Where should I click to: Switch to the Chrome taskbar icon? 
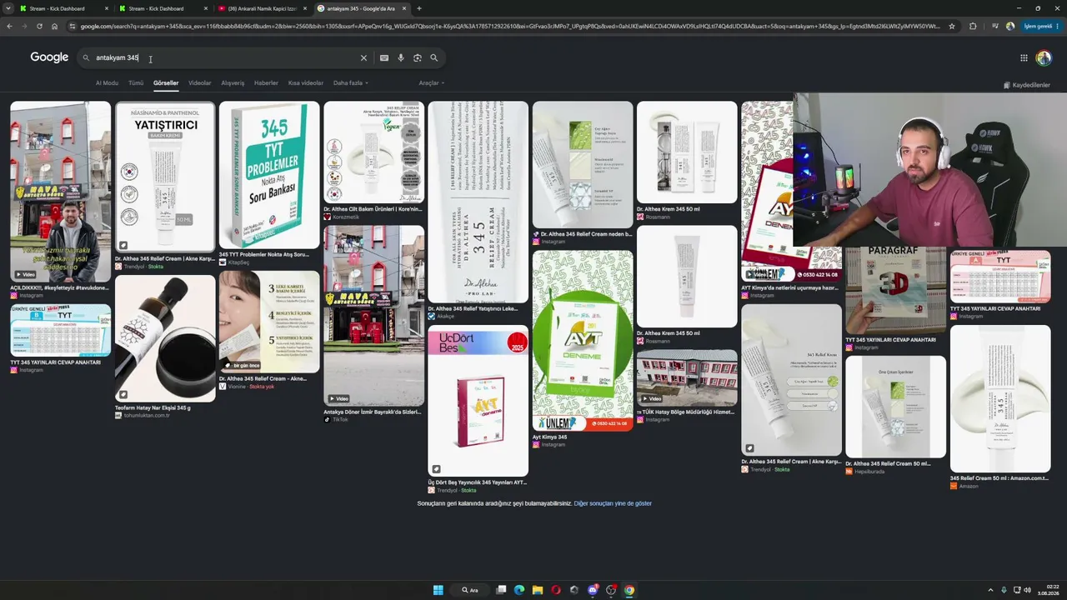(x=629, y=590)
